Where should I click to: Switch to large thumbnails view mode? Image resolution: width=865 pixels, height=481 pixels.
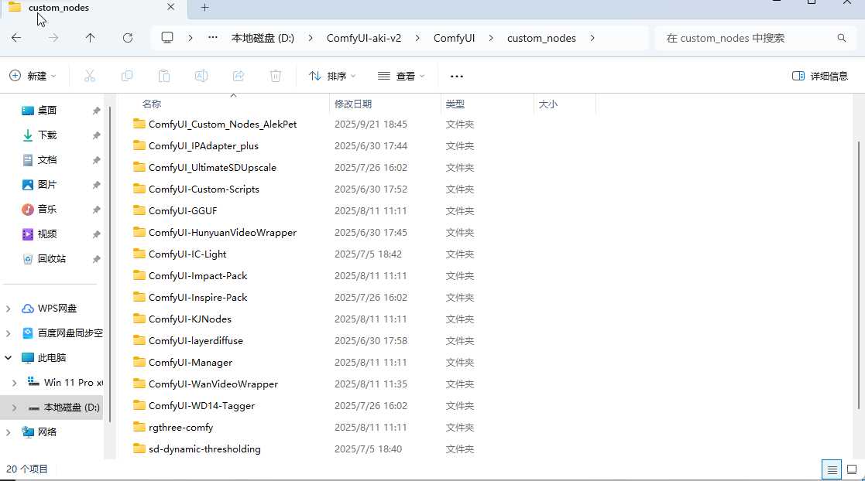click(x=852, y=469)
